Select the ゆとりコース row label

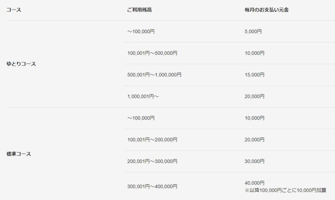21,64
